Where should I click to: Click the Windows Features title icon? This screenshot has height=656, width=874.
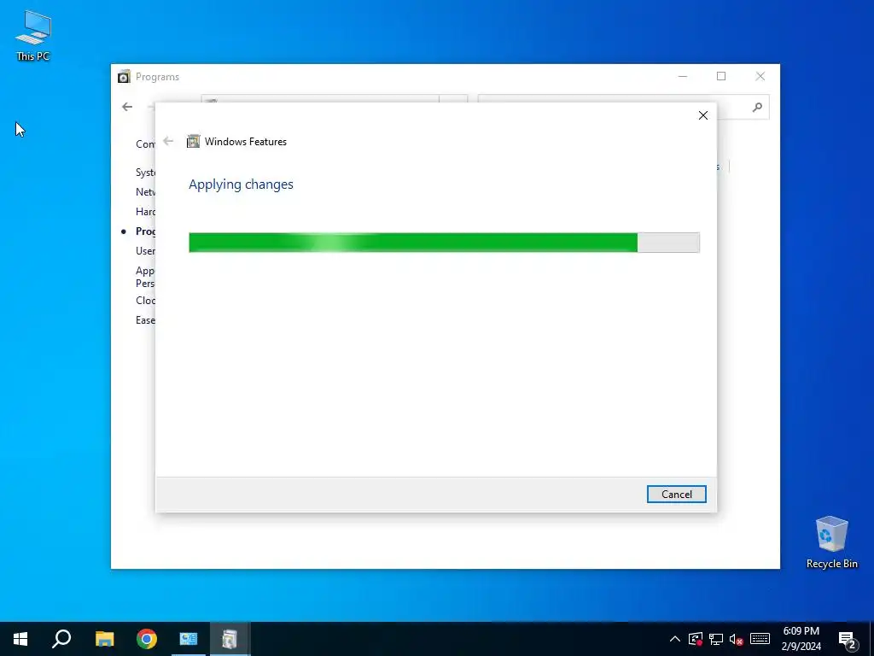point(193,141)
